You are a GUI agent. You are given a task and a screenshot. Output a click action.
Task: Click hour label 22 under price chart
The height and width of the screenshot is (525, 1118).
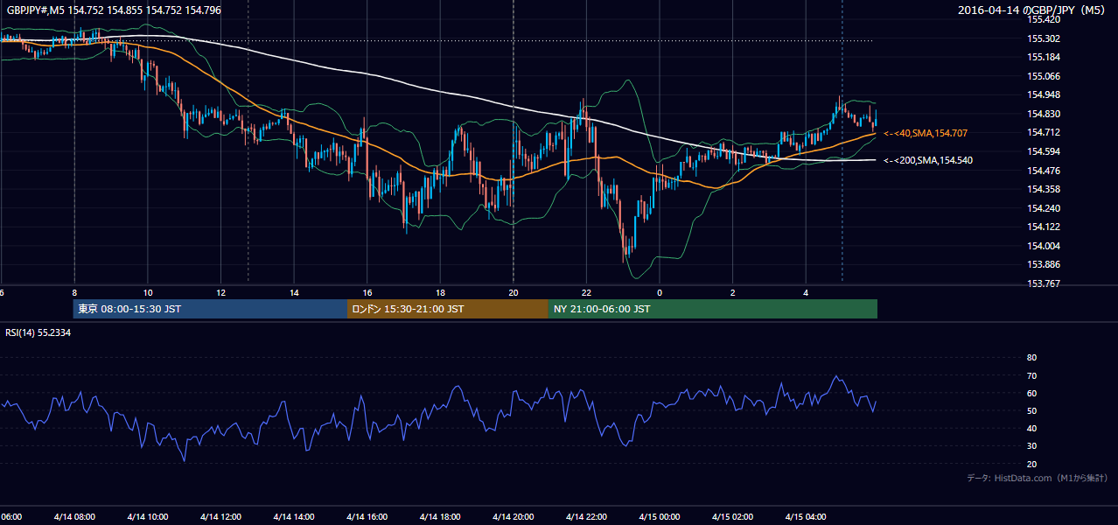(586, 293)
